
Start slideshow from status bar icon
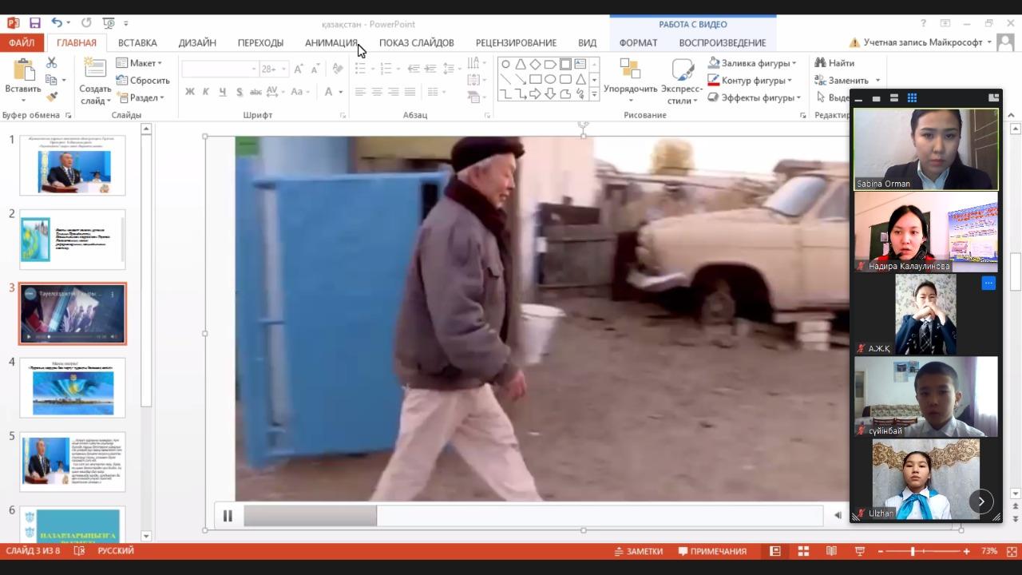click(860, 551)
